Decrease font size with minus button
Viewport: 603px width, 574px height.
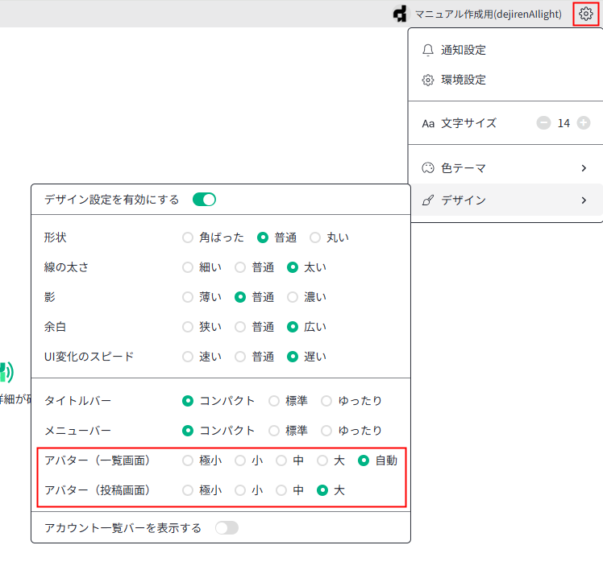click(543, 123)
